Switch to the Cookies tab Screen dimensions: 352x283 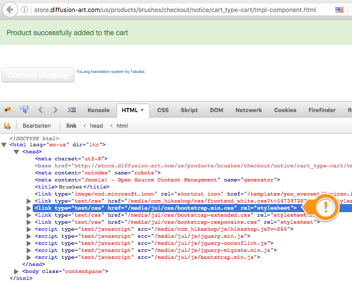click(285, 110)
